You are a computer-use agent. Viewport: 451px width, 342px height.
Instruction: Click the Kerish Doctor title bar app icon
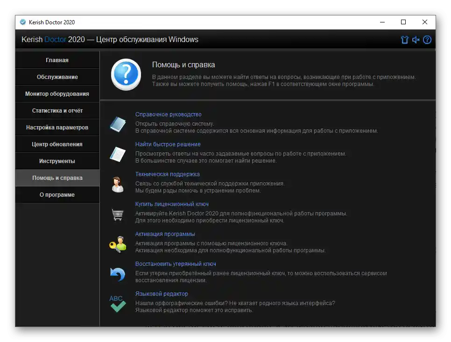[x=23, y=22]
